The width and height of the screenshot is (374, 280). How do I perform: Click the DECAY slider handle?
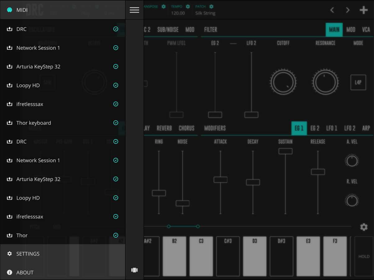pos(253,182)
